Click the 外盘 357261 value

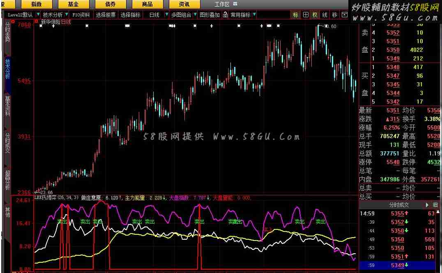coord(430,179)
